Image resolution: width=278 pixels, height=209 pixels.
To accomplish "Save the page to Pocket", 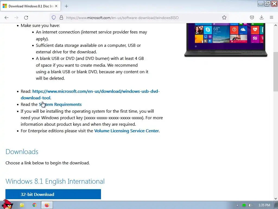I will (252, 17).
